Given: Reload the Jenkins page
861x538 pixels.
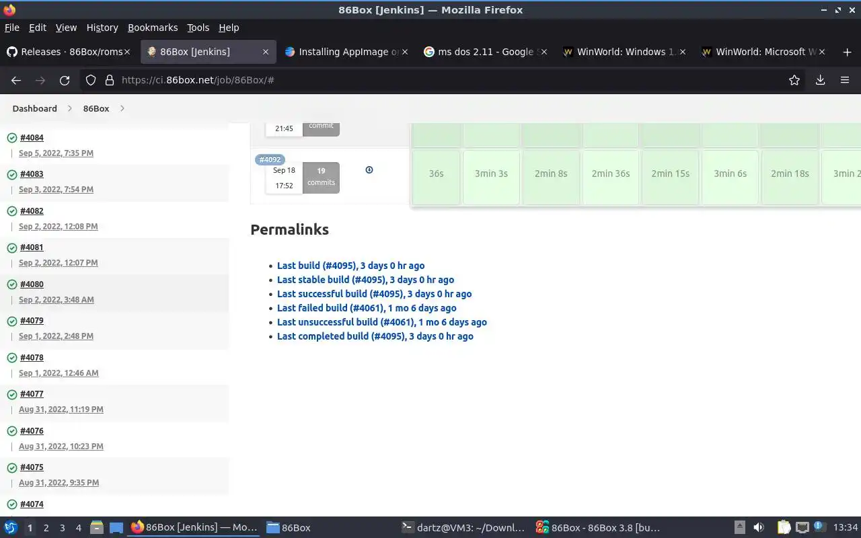Looking at the screenshot, I should point(65,80).
